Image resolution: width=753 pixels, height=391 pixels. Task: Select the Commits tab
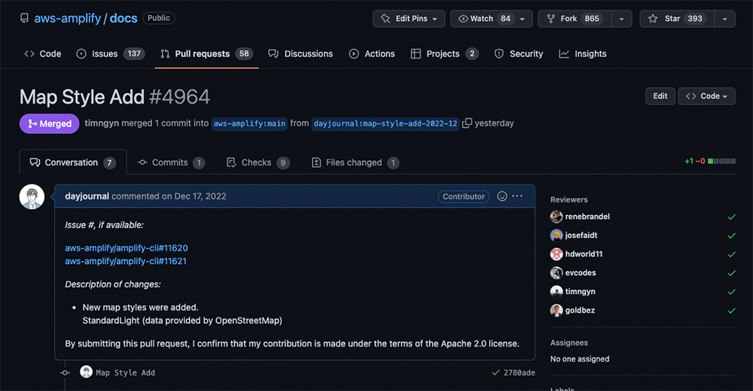pos(171,162)
